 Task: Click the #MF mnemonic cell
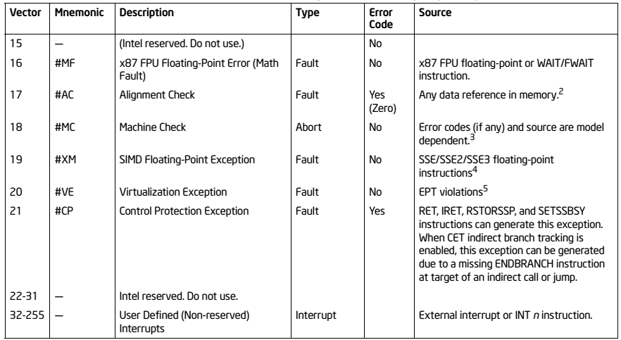(65, 63)
